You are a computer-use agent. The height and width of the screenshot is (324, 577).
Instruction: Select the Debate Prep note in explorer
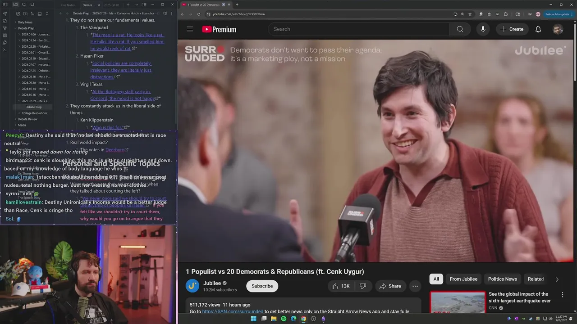coord(33,107)
